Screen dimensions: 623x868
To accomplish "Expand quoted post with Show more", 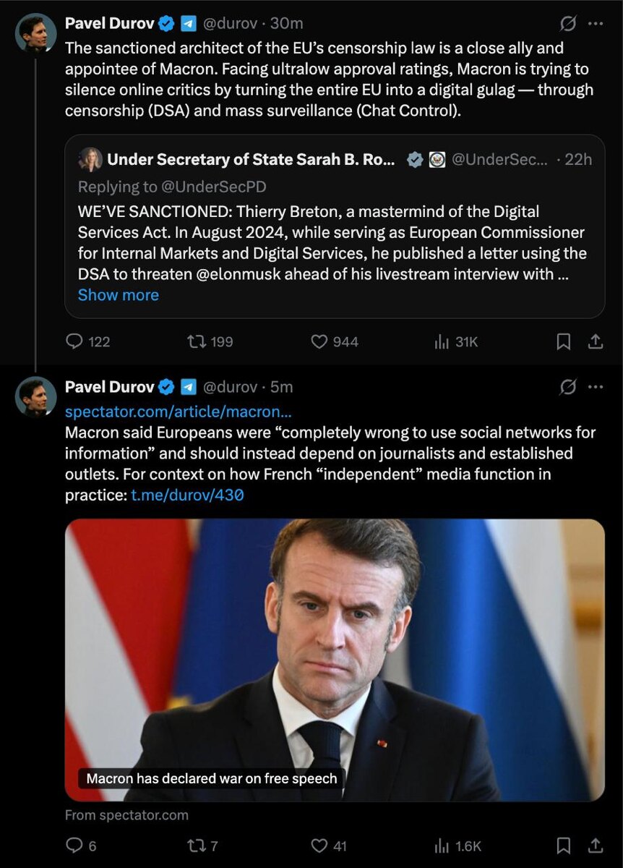I will click(118, 295).
